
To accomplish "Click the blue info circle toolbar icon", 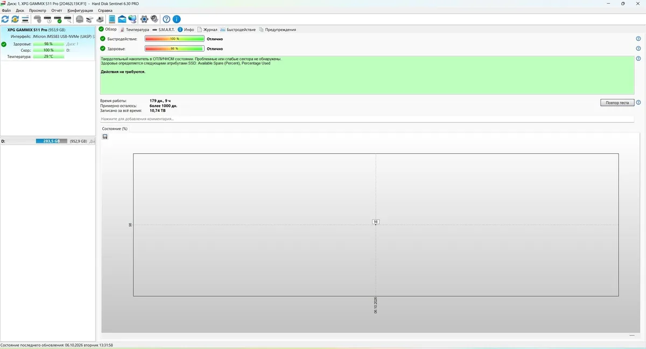I will [x=176, y=19].
